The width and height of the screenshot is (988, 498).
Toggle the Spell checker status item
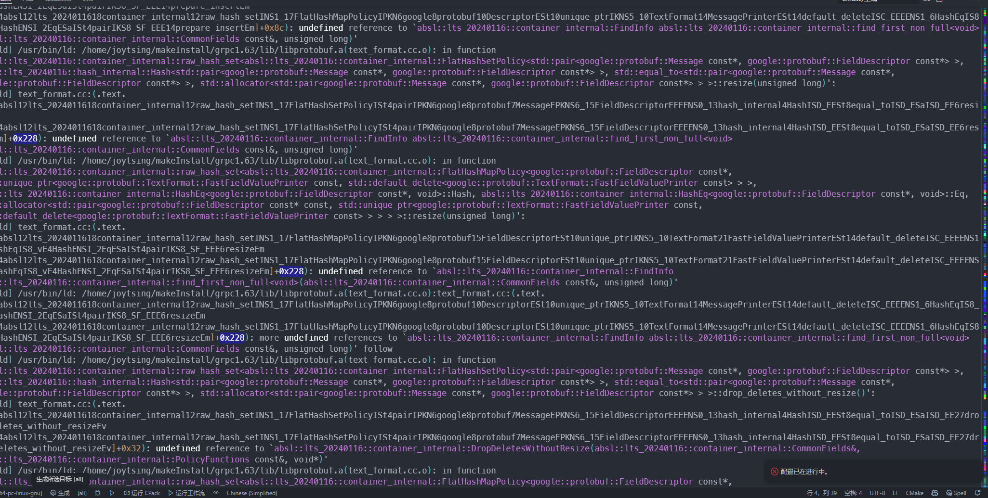coord(956,493)
